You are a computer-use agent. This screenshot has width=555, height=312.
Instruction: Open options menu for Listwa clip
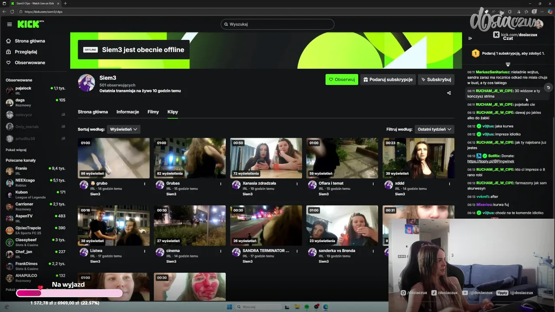click(x=144, y=251)
